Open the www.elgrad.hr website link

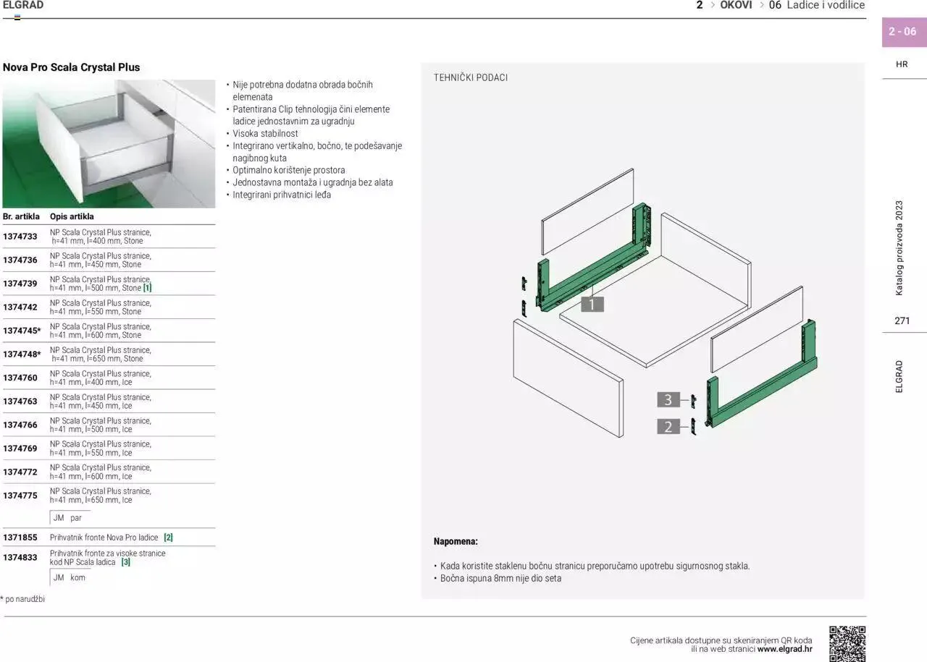784,649
